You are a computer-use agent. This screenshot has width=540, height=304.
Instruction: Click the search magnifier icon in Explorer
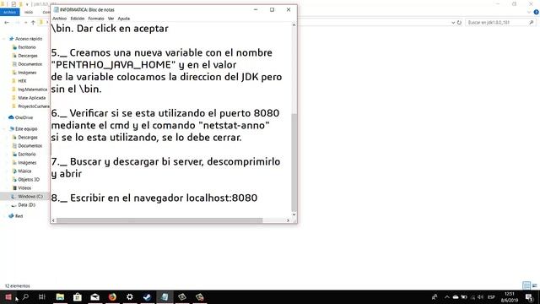click(x=532, y=23)
